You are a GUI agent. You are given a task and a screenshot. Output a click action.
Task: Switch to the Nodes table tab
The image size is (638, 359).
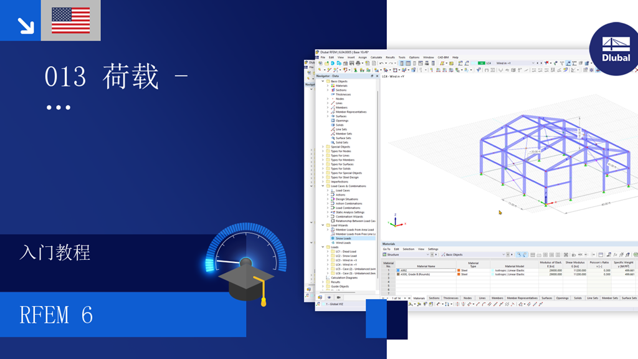tap(467, 298)
